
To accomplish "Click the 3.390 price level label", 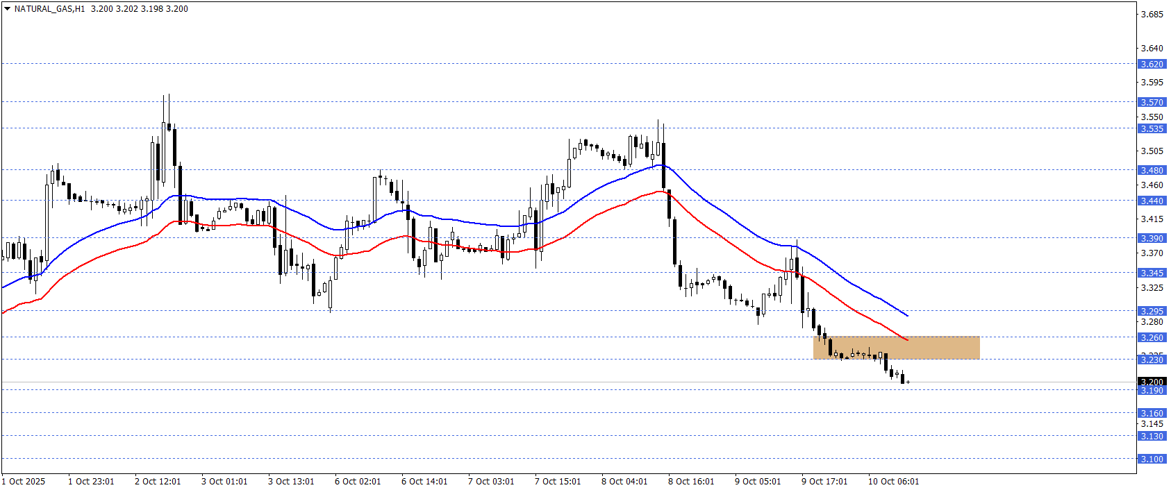I will click(1152, 238).
